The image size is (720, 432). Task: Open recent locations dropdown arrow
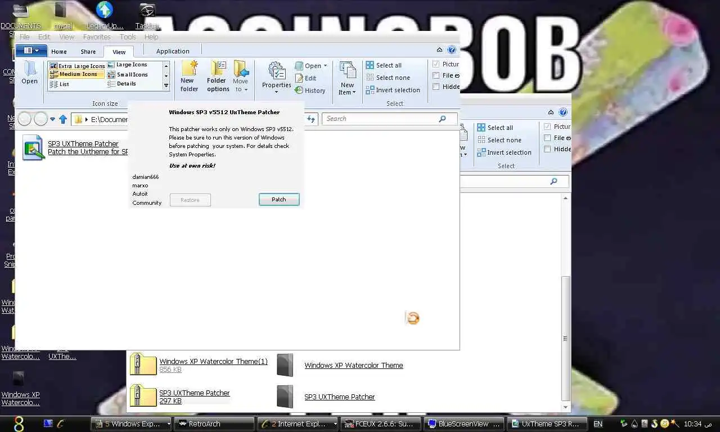(52, 119)
